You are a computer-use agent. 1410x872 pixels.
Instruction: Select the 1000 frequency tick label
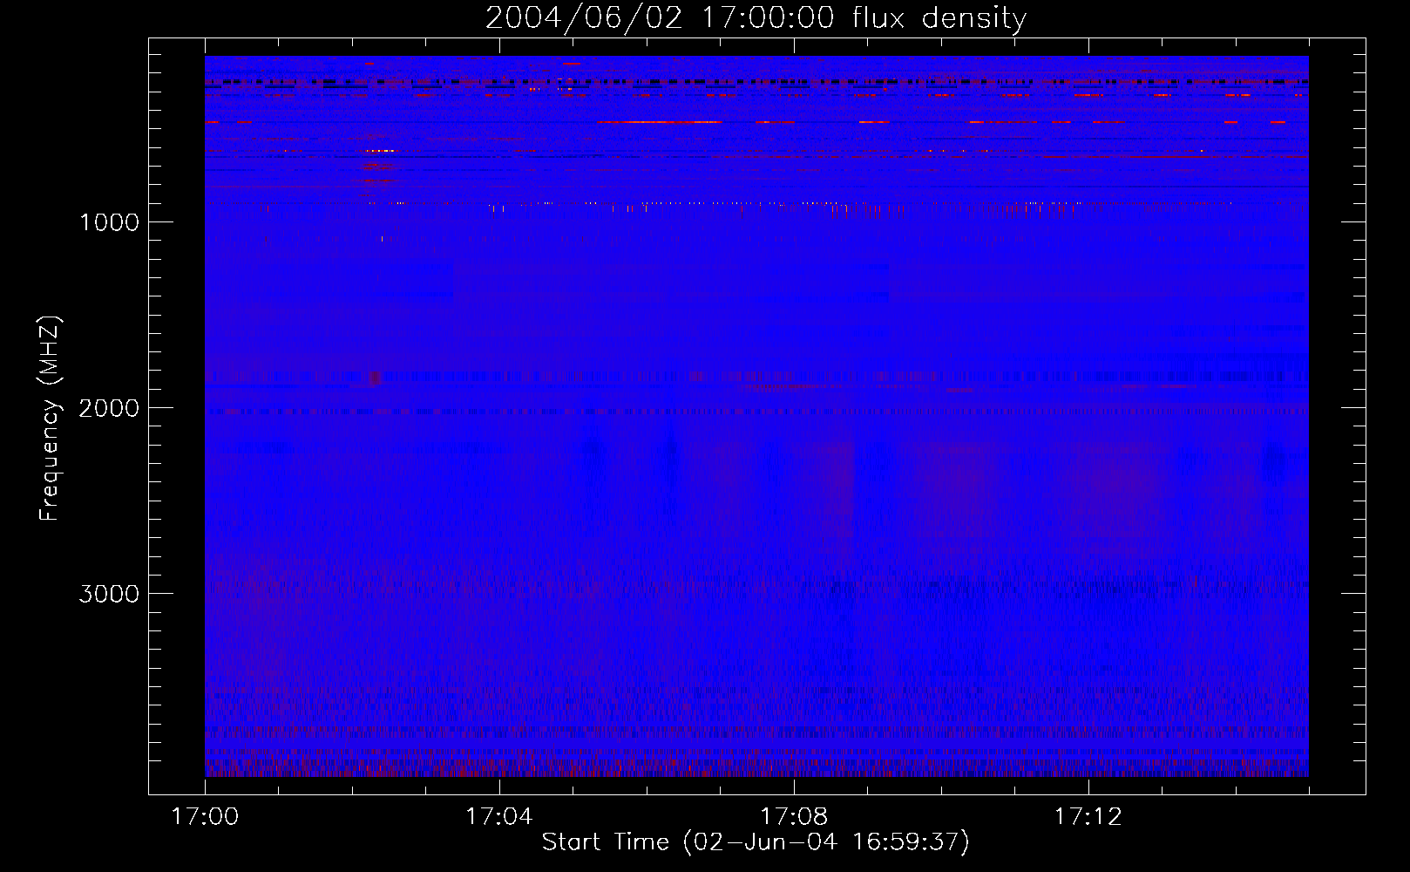110,222
